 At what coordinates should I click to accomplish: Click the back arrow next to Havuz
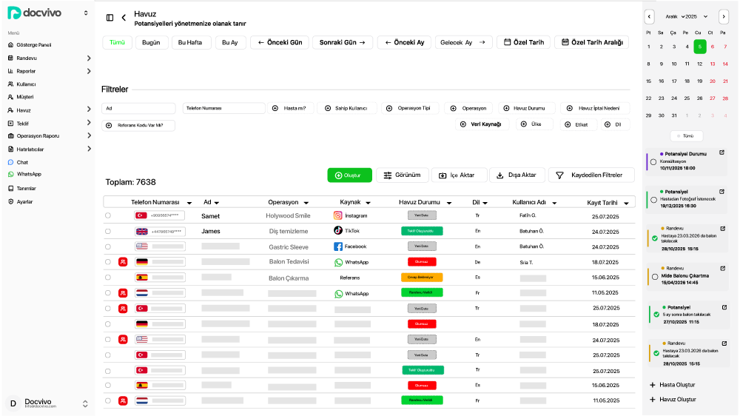click(x=124, y=18)
